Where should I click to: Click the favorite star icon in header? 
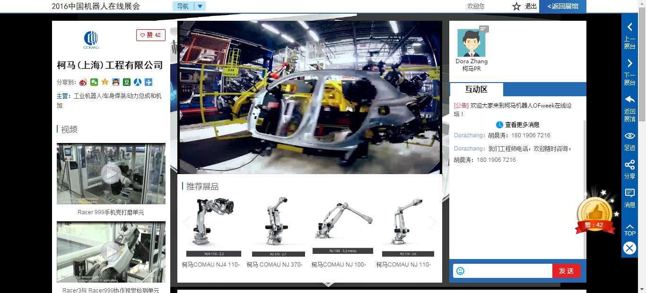point(516,6)
